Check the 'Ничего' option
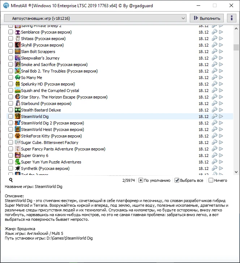 [211, 180]
